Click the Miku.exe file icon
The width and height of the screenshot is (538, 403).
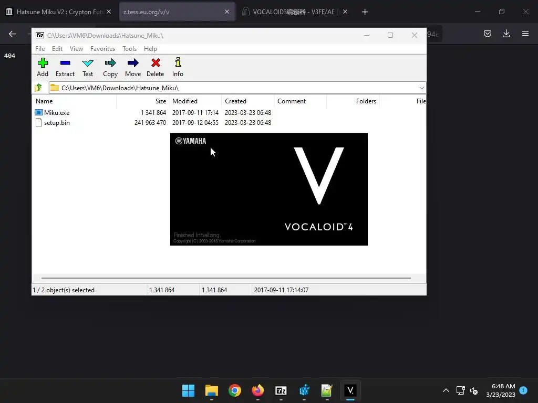coord(39,112)
